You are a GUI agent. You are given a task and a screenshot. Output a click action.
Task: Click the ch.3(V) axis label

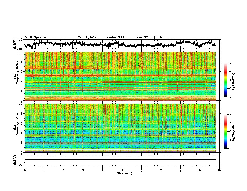pyautogui.click(x=15, y=160)
